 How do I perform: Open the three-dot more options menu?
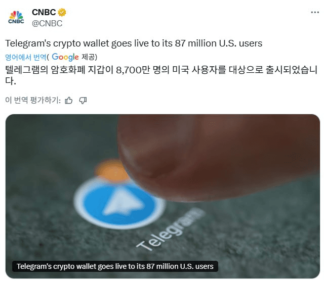pyautogui.click(x=315, y=13)
